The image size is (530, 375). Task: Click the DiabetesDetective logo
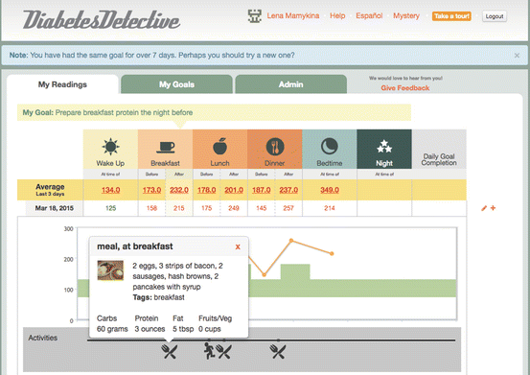(x=102, y=19)
